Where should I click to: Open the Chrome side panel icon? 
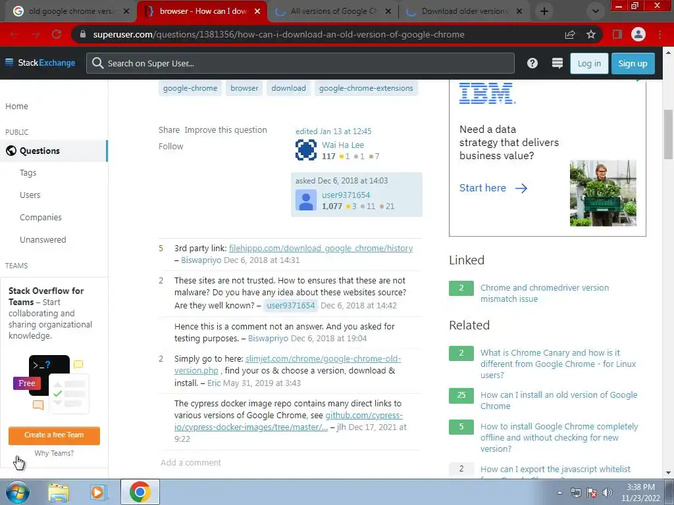(x=617, y=34)
